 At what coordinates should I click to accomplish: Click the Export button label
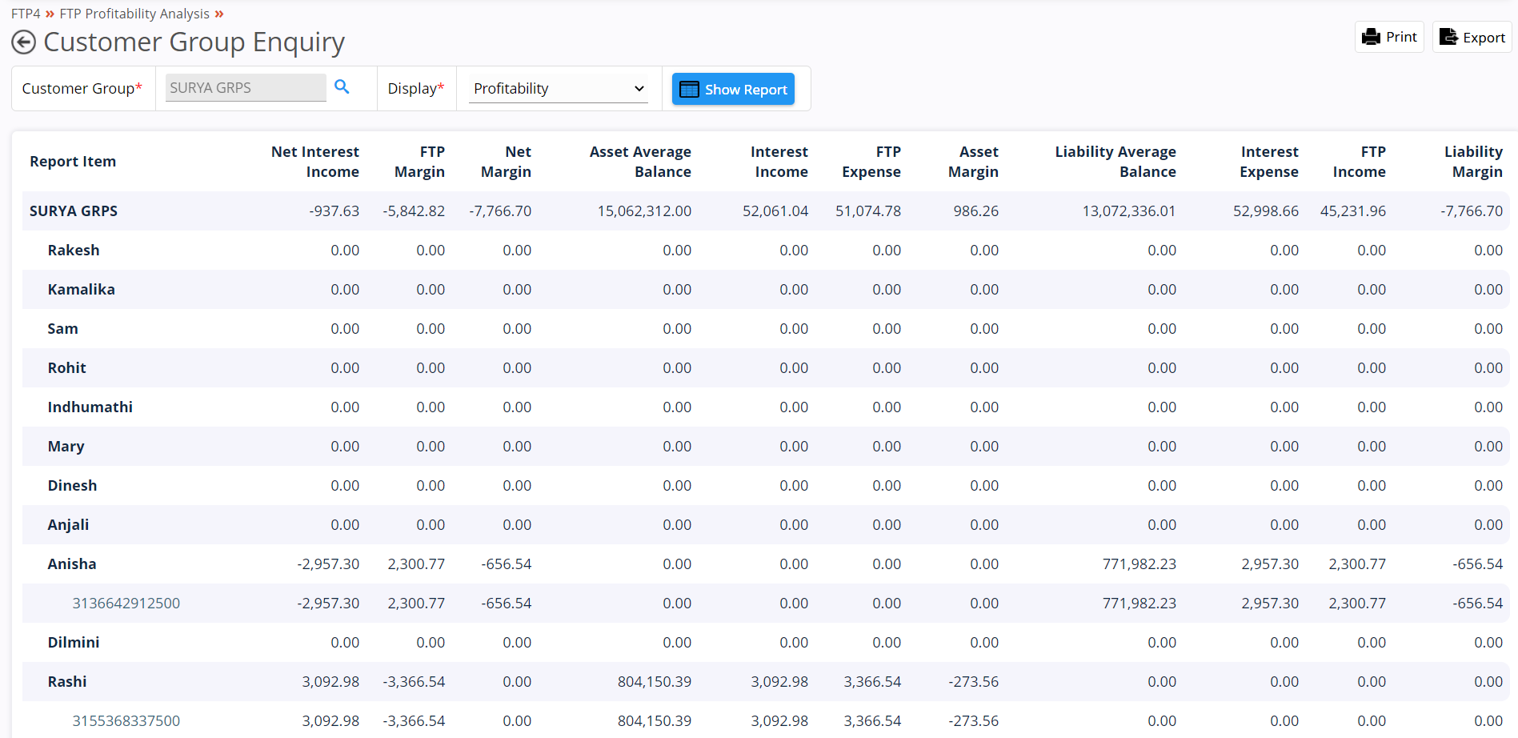pyautogui.click(x=1484, y=38)
